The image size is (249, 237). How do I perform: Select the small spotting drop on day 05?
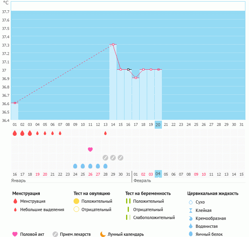[45, 133]
